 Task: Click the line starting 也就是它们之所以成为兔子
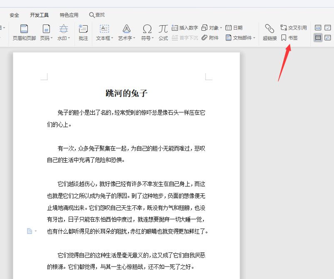(x=126, y=196)
